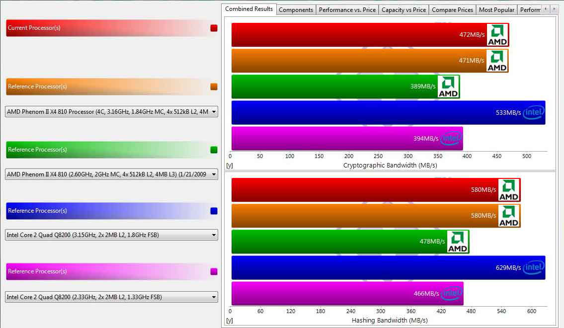Viewport: 564px width, 328px height.
Task: Switch to the Components tab
Action: click(x=296, y=10)
